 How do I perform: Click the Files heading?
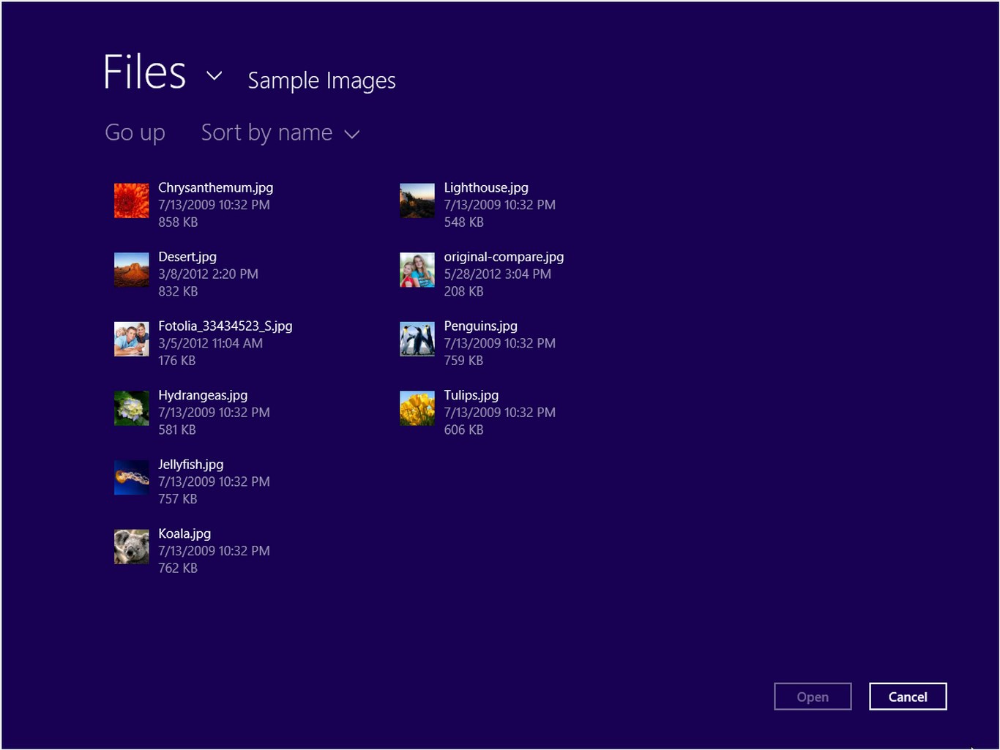(144, 71)
